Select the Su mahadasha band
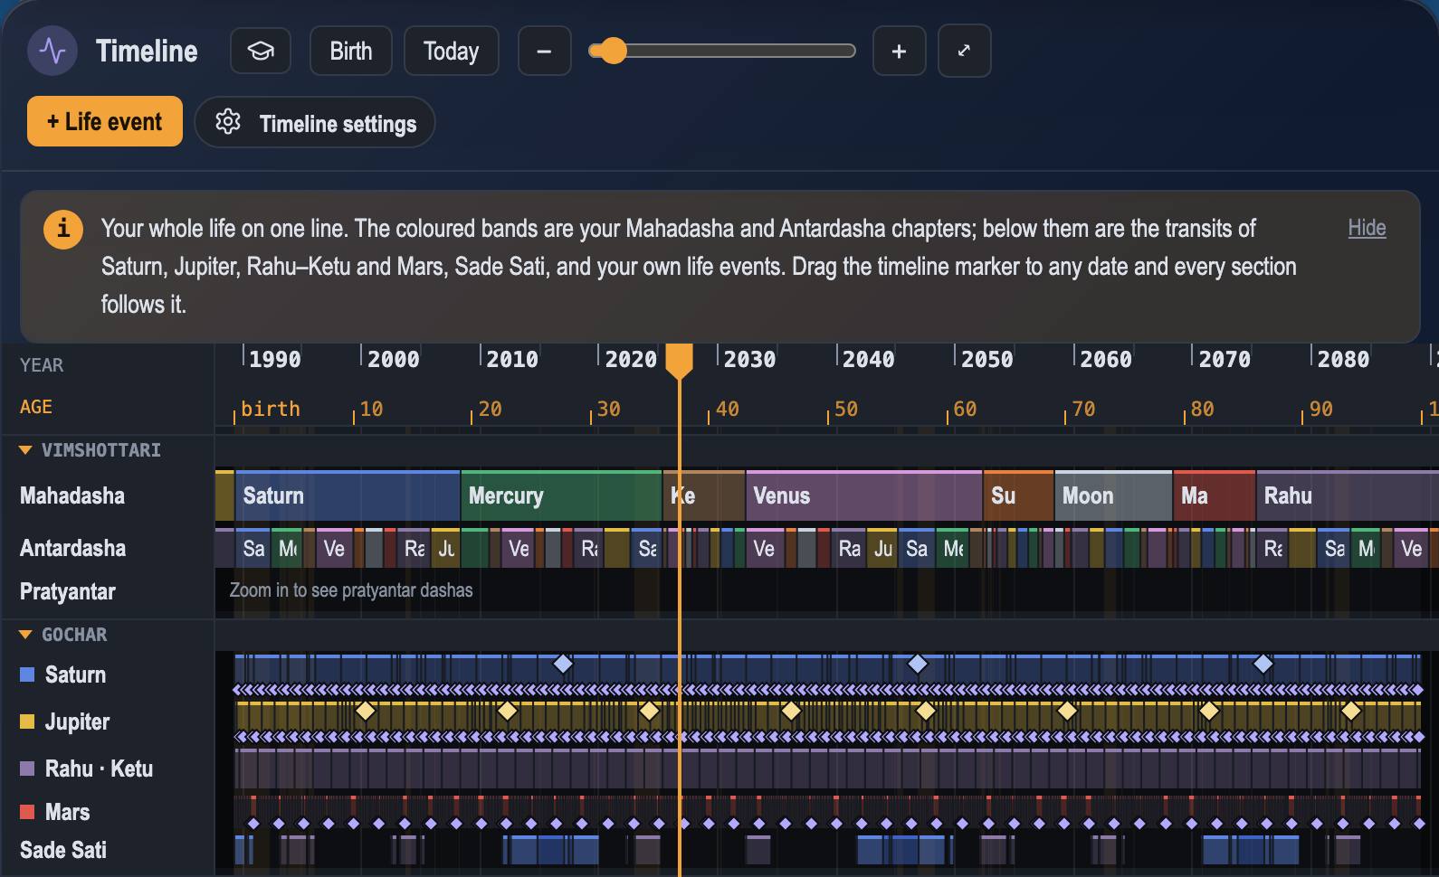Image resolution: width=1439 pixels, height=877 pixels. click(x=1018, y=495)
